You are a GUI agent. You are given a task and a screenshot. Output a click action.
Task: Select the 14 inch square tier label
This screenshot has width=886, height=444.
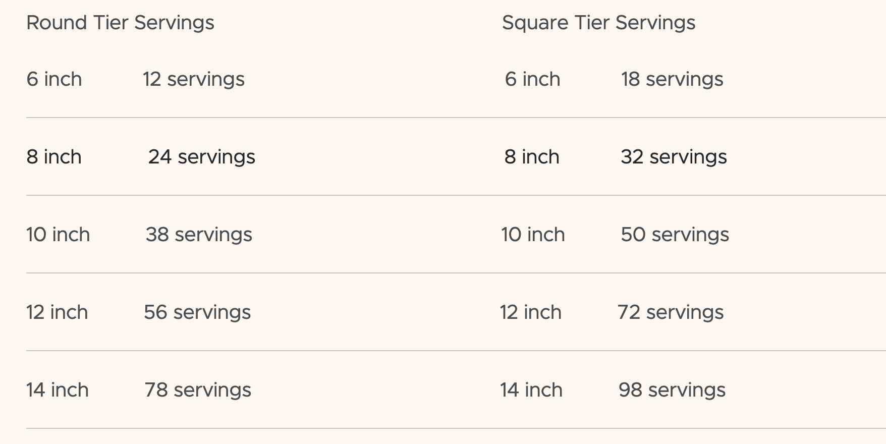(x=531, y=390)
